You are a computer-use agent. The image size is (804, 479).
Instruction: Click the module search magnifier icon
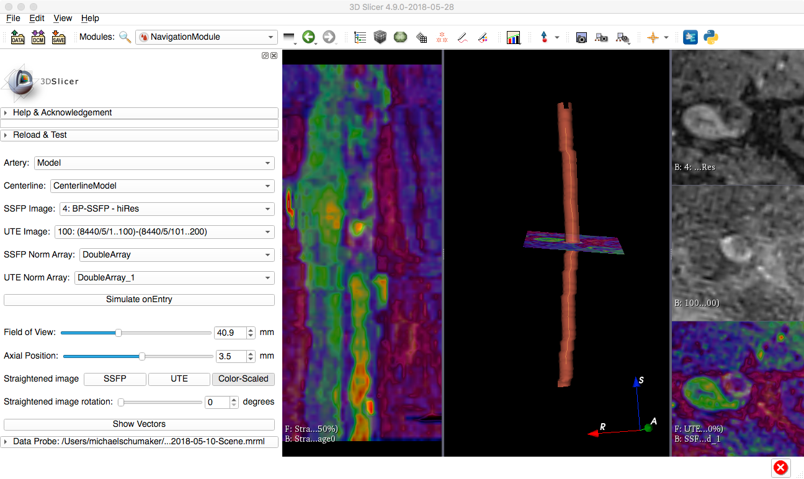pyautogui.click(x=125, y=37)
